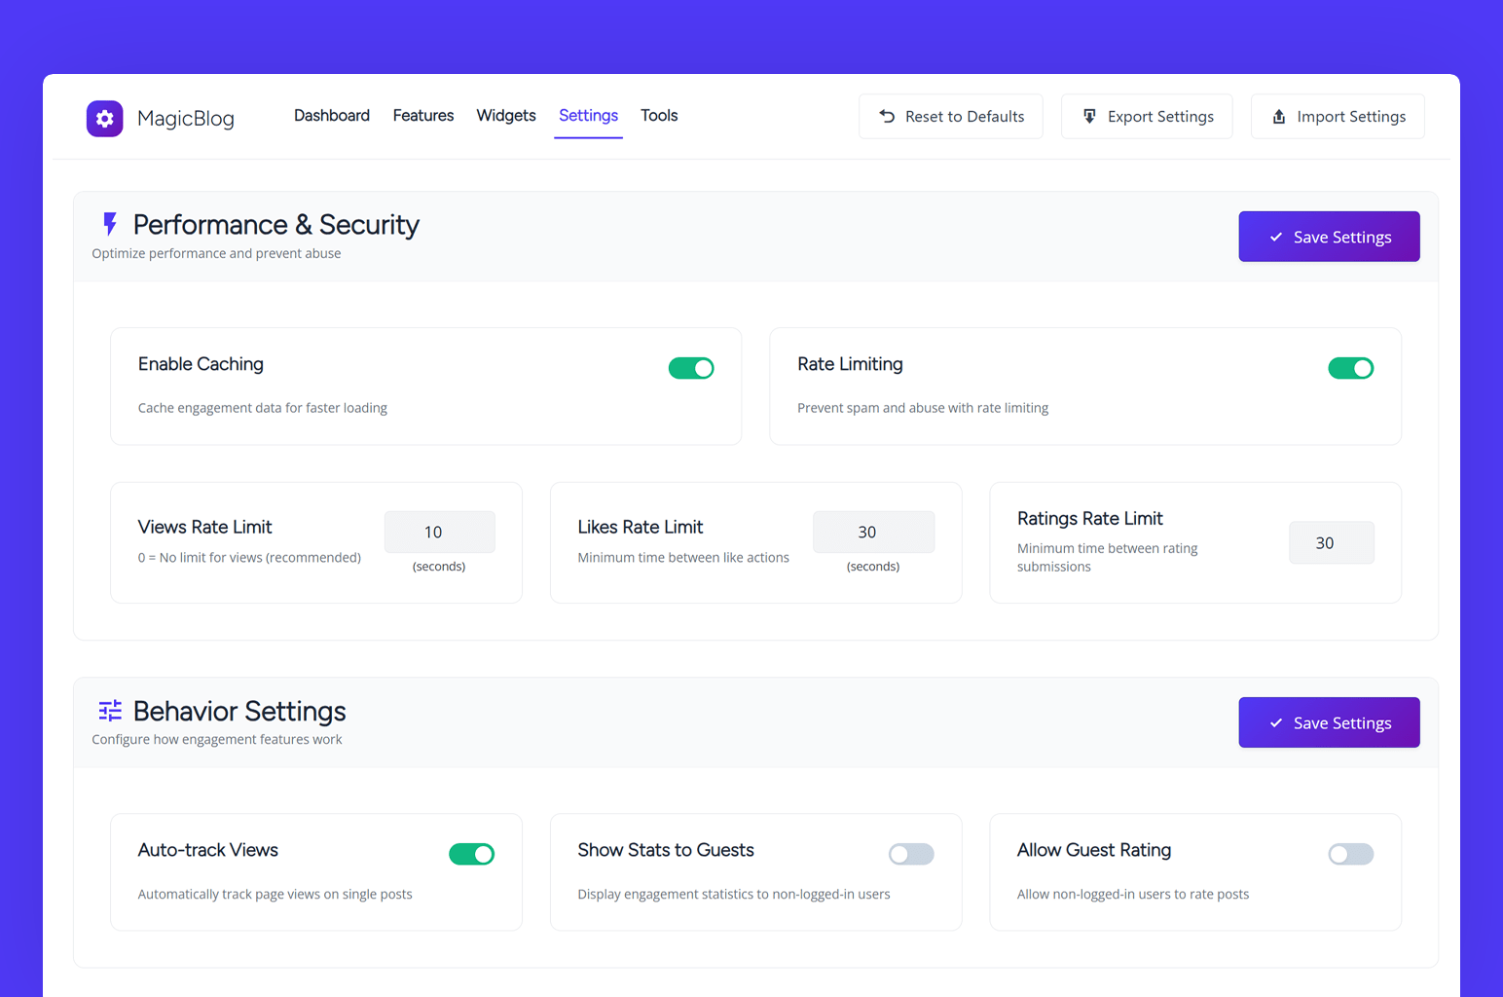Click the upload icon in Import Settings
The image size is (1503, 997).
tap(1279, 116)
